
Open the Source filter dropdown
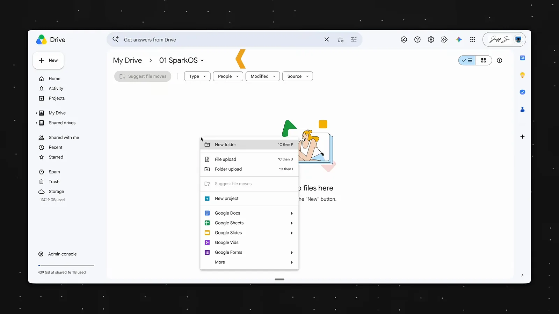click(298, 76)
